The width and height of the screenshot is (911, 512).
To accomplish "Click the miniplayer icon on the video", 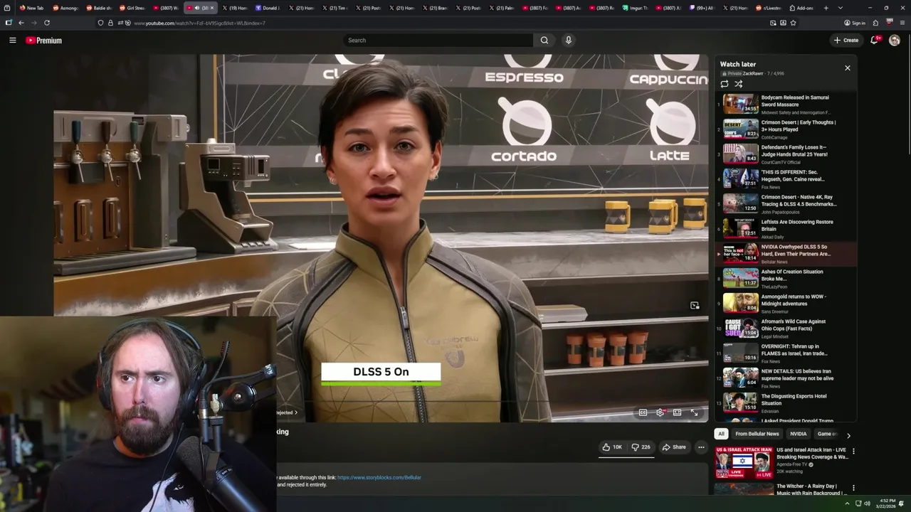I will (695, 306).
